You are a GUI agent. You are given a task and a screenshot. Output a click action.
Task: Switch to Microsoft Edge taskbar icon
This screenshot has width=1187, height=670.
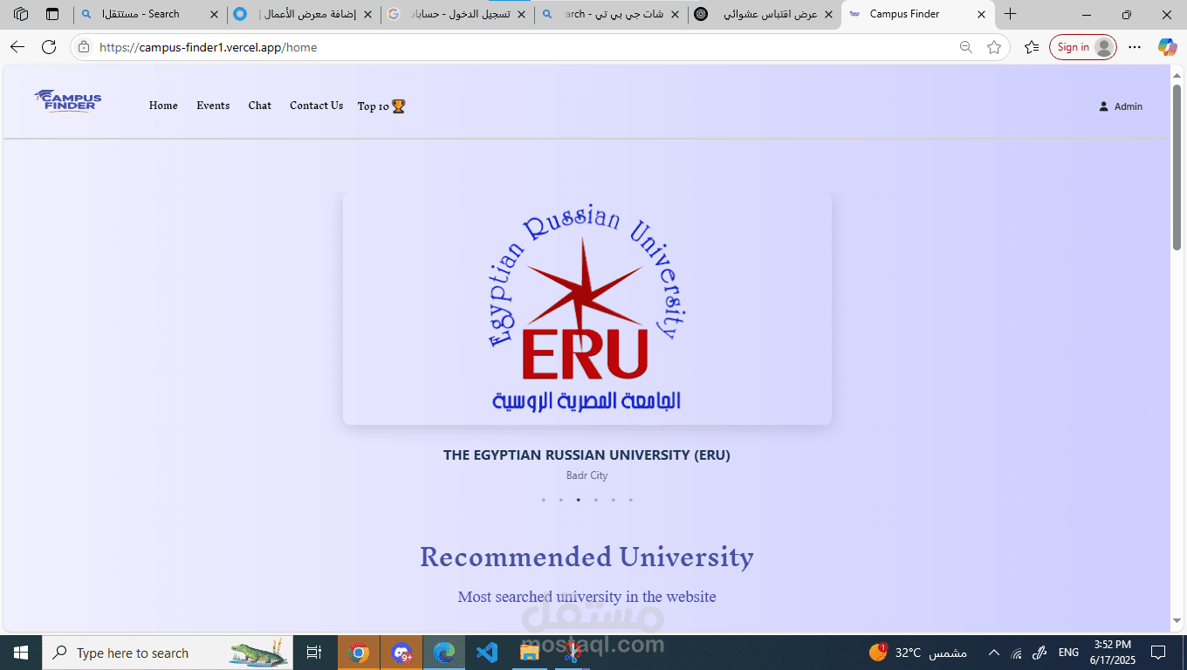(x=444, y=653)
